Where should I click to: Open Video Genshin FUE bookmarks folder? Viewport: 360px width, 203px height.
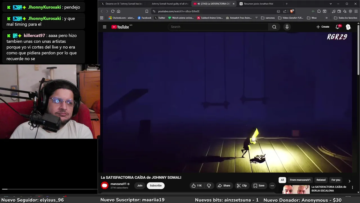click(x=291, y=18)
